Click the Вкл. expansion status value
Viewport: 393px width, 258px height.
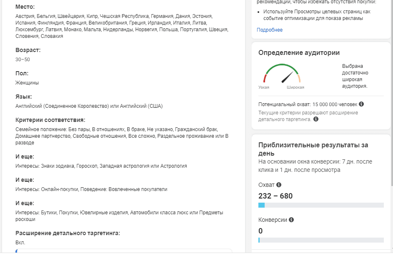pyautogui.click(x=20, y=243)
